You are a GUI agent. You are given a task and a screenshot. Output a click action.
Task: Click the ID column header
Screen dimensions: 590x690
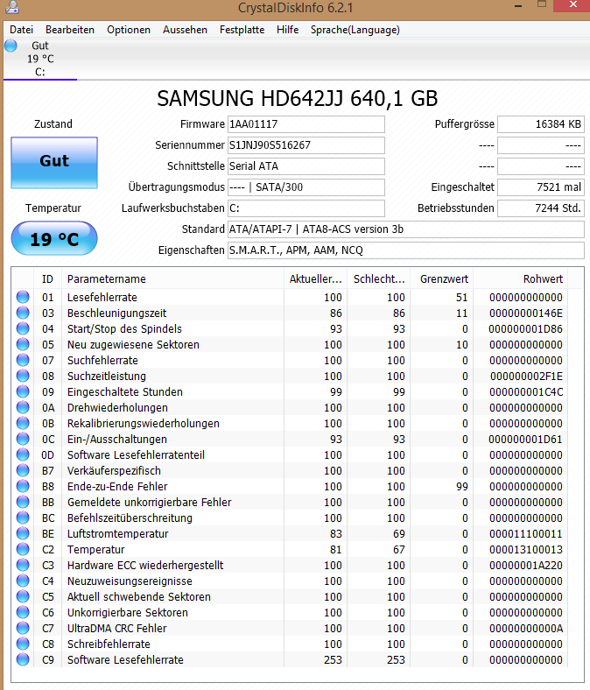(47, 279)
